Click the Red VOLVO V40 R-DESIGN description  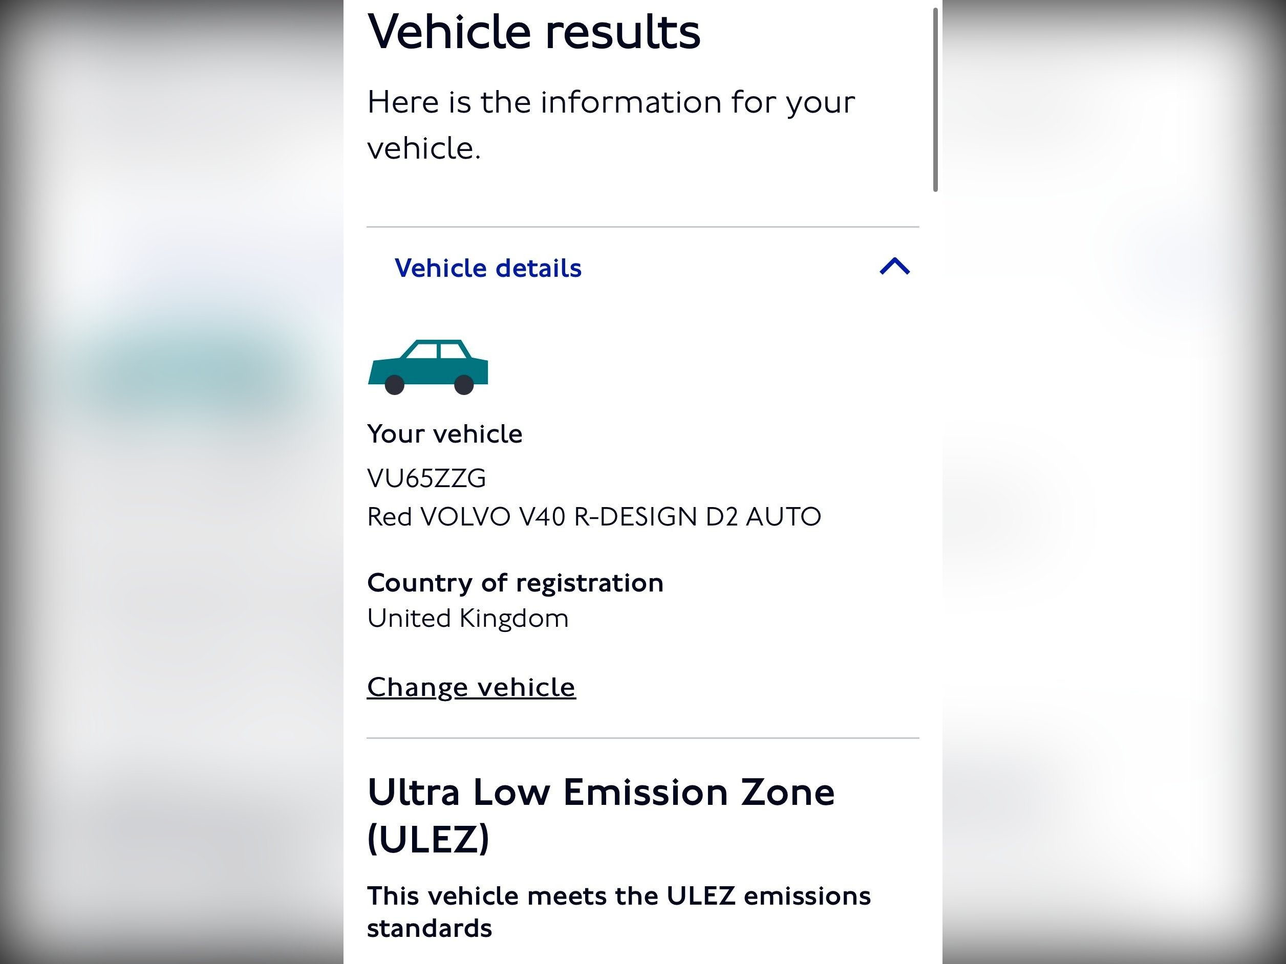click(x=593, y=517)
